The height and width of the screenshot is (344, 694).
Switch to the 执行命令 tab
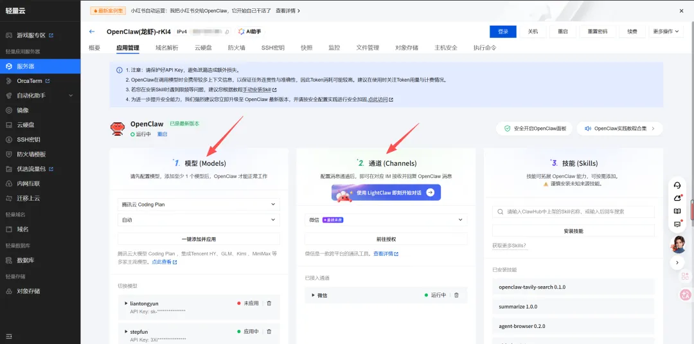[x=485, y=48]
